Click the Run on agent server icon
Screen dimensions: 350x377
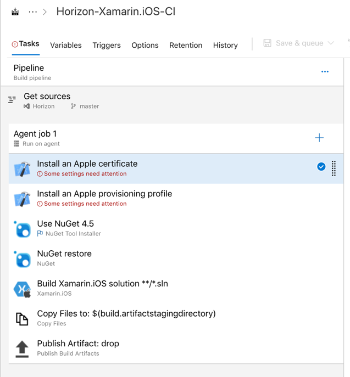[x=16, y=144]
